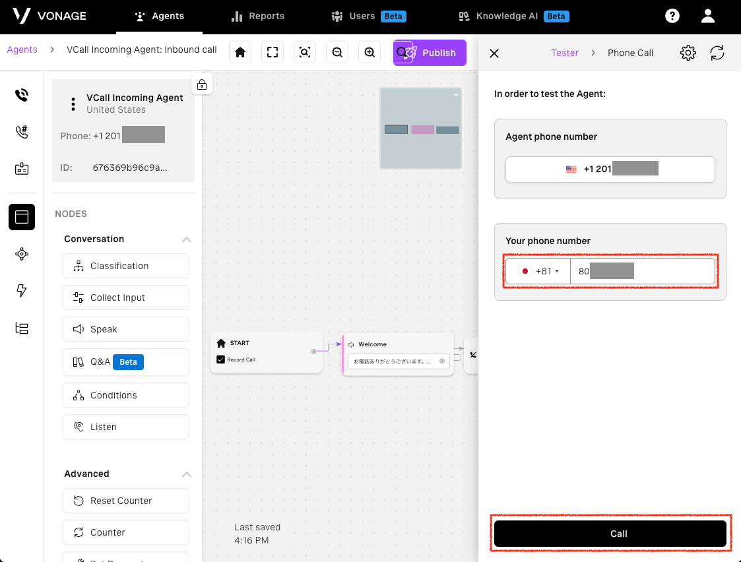Image resolution: width=741 pixels, height=562 pixels.
Task: Click the refresh tester icon
Action: click(x=717, y=53)
